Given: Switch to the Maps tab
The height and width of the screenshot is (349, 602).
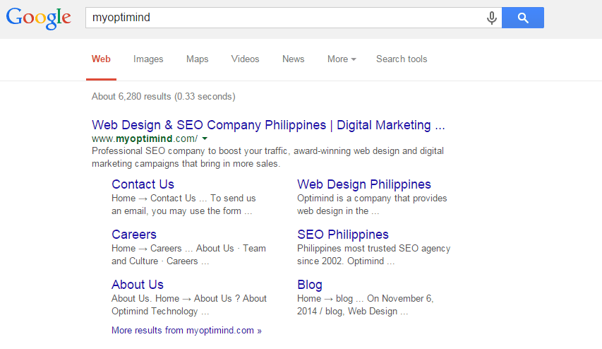Looking at the screenshot, I should pyautogui.click(x=198, y=59).
